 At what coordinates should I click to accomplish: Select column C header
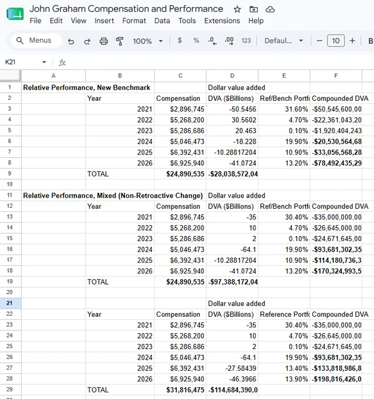coord(181,76)
